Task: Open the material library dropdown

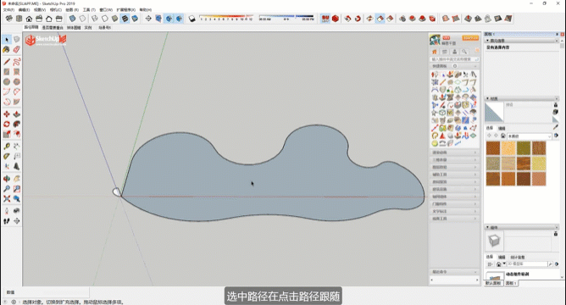Action: (530, 136)
